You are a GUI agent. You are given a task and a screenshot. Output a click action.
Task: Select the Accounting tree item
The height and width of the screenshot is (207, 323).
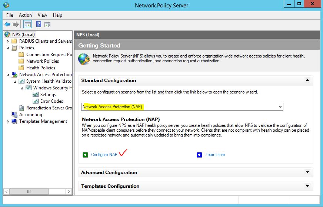pos(31,115)
